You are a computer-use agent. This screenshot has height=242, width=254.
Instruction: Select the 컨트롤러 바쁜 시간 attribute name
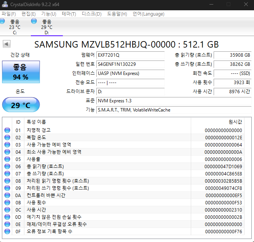46,195
